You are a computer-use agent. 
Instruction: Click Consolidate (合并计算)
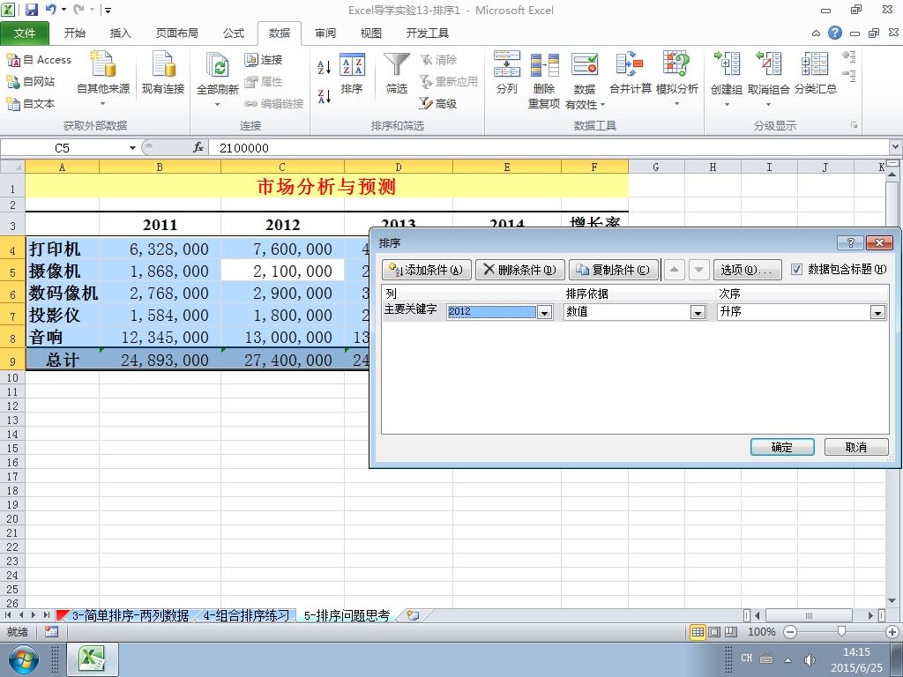pos(630,72)
